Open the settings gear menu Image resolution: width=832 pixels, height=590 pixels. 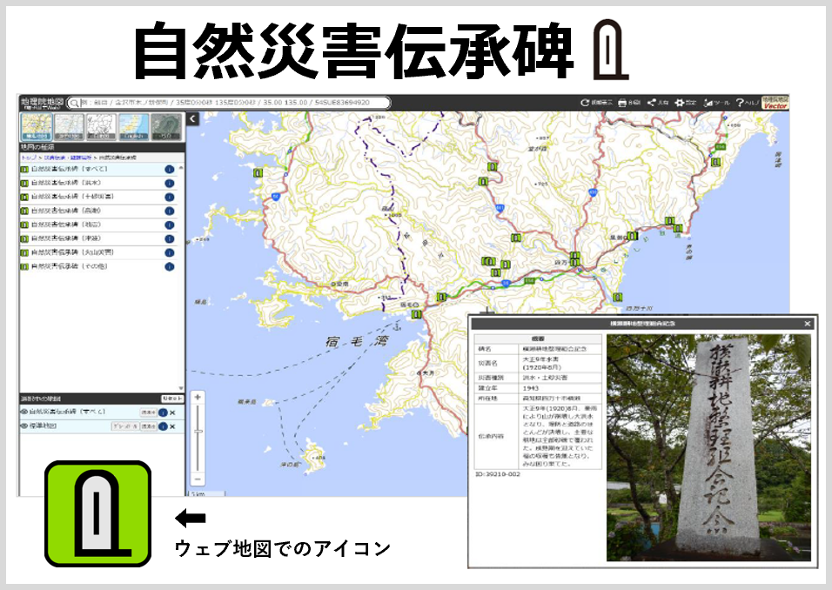685,103
